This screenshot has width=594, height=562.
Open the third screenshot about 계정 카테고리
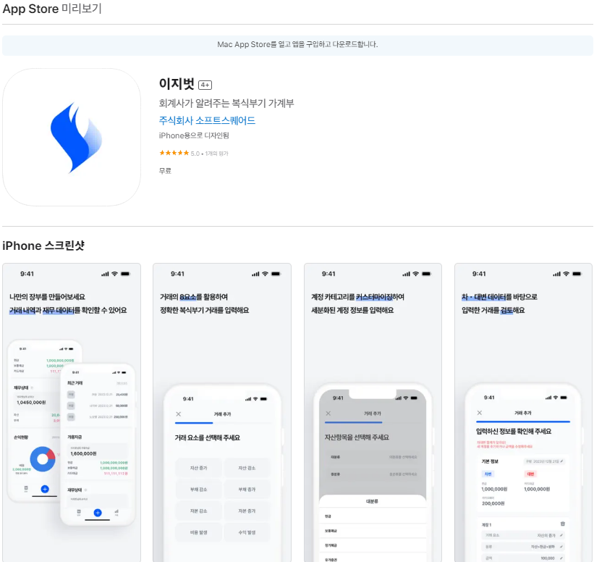[373, 413]
